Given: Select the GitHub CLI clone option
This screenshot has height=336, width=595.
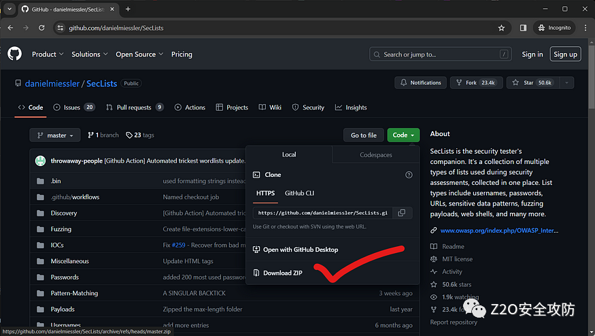Looking at the screenshot, I should point(299,193).
